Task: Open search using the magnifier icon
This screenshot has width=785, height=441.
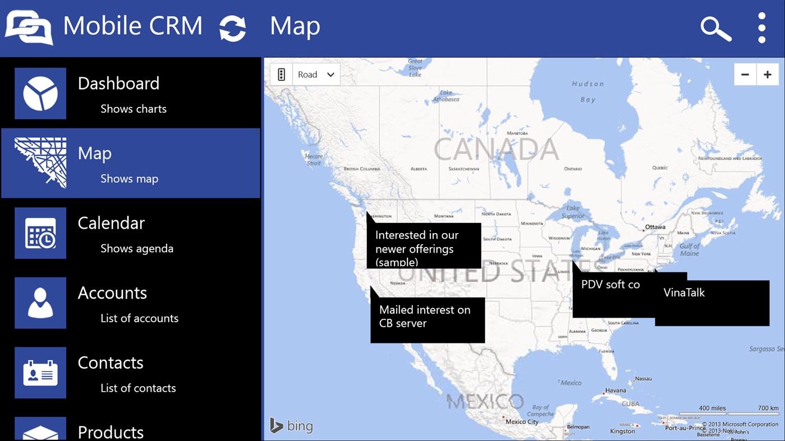Action: click(715, 28)
